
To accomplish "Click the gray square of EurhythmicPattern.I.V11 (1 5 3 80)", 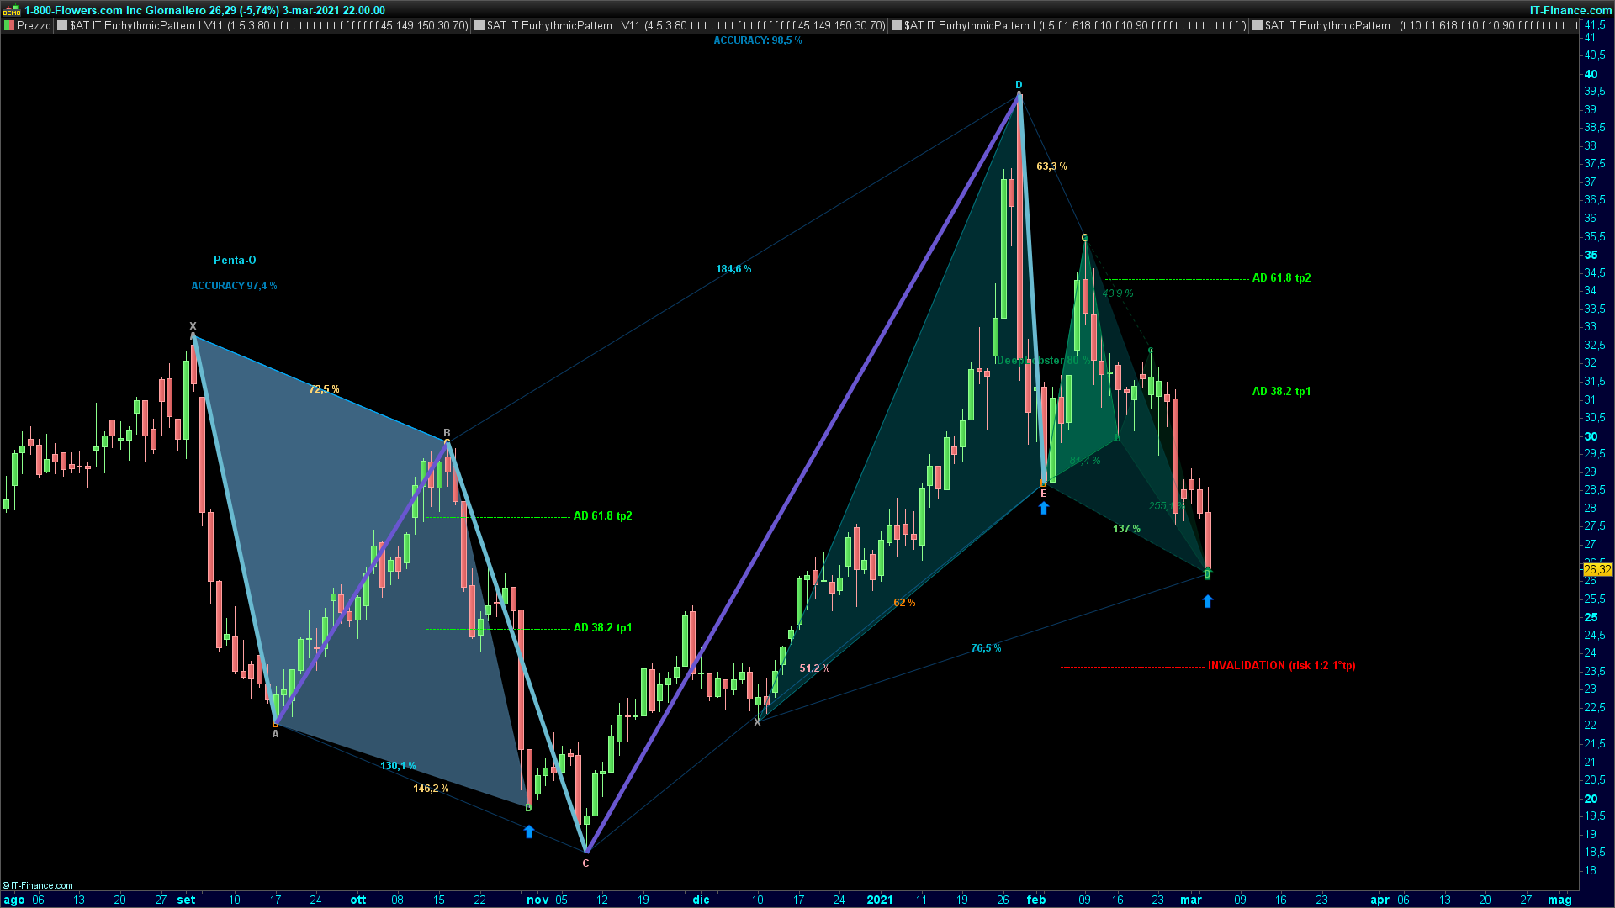I will click(x=62, y=25).
